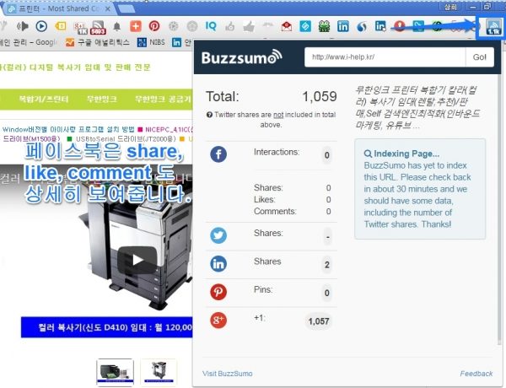Screen dimensions: 506x388
Task: Click the USBtoSerial 드라이브(JT2000용) link
Action: 126,139
